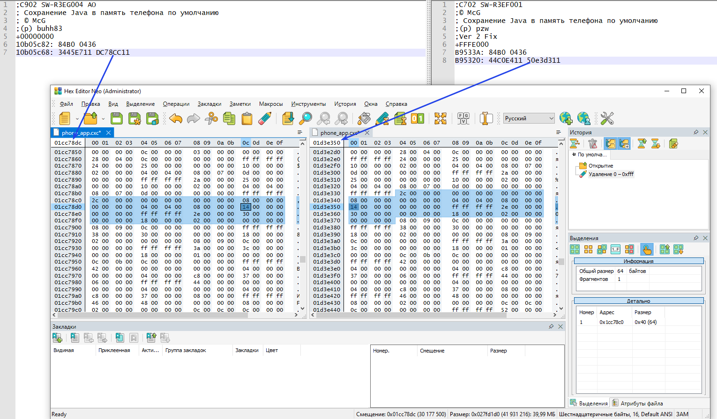Click the Find magnifier icon in the toolbar
This screenshot has width=717, height=419.
306,118
